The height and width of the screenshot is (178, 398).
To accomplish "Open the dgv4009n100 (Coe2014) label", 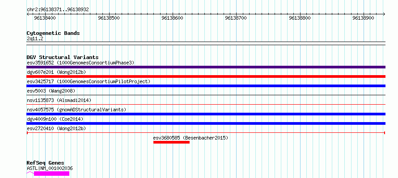I will [55, 119].
